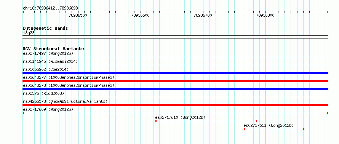The width and height of the screenshot is (339, 144).
Task: Click the thin blue nsv2375 line
Action: (176, 97)
